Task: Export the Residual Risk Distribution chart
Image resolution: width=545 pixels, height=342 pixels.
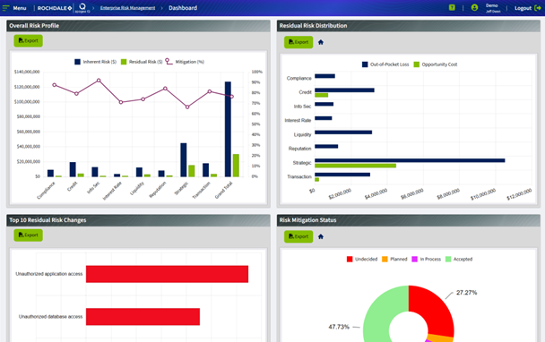Action: (x=298, y=42)
